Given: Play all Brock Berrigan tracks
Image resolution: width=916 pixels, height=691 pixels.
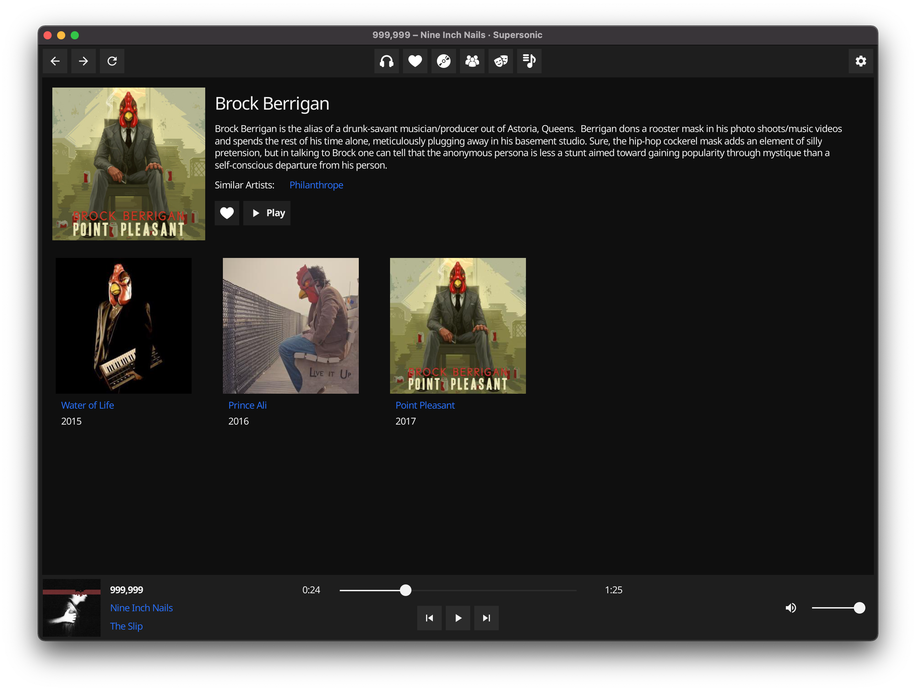Looking at the screenshot, I should point(267,213).
